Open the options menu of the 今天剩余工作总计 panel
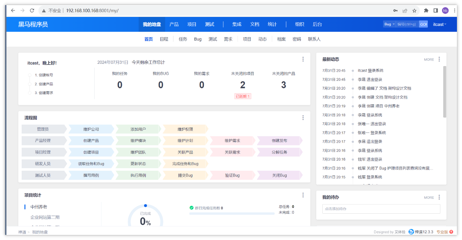This screenshot has width=462, height=240. point(303,59)
